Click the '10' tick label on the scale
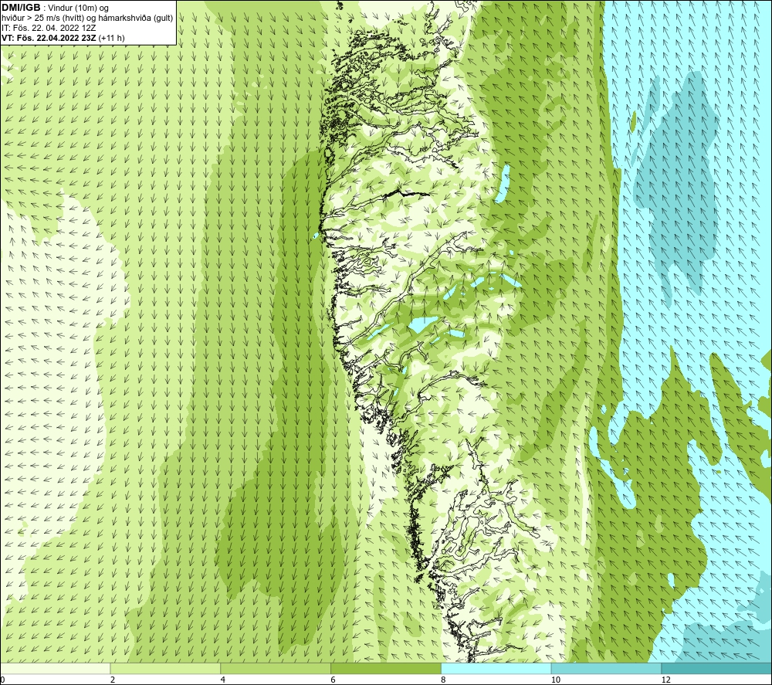Screen dimensions: 772x685 point(556,680)
